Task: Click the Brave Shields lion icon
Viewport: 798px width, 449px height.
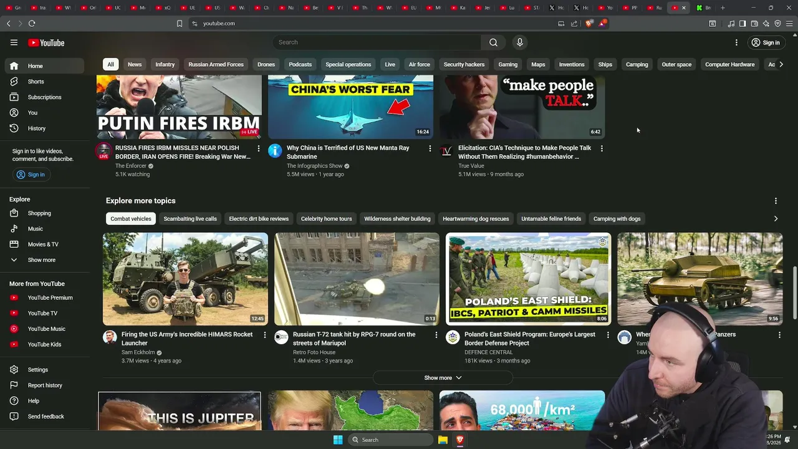Action: [589, 23]
